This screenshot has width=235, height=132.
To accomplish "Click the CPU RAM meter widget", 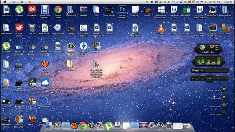I will [x=208, y=61].
